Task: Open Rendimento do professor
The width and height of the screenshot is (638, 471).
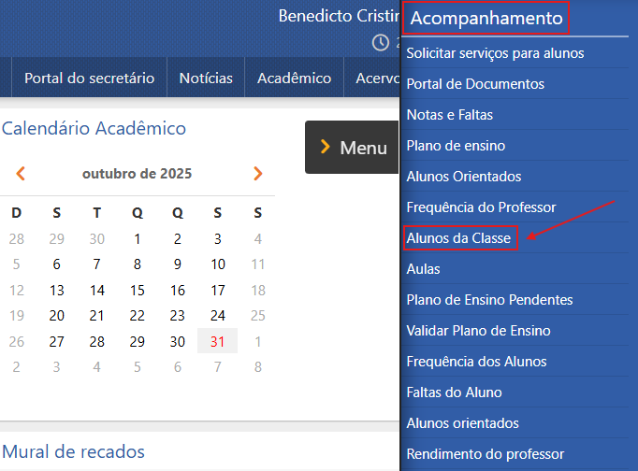Action: [485, 454]
